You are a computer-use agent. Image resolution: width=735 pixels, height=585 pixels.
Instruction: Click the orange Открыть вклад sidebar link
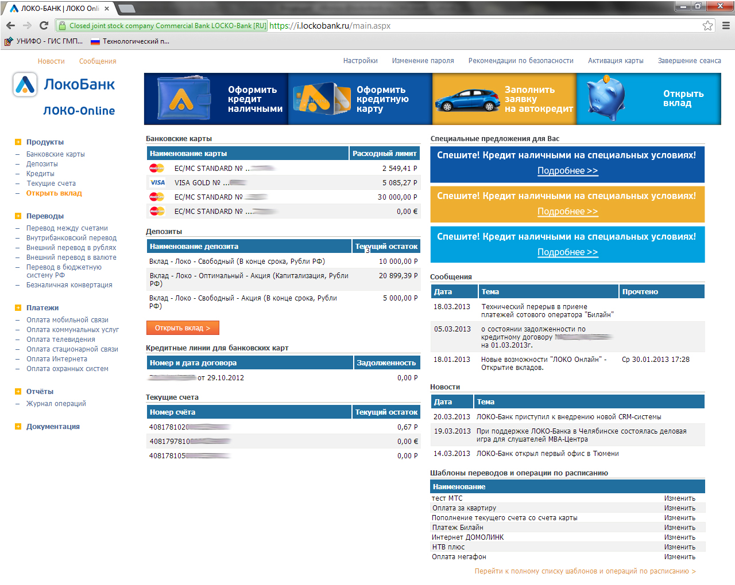(x=54, y=193)
